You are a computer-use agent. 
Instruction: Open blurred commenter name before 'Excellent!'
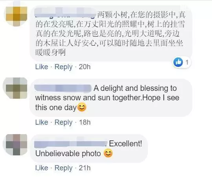[70, 144]
